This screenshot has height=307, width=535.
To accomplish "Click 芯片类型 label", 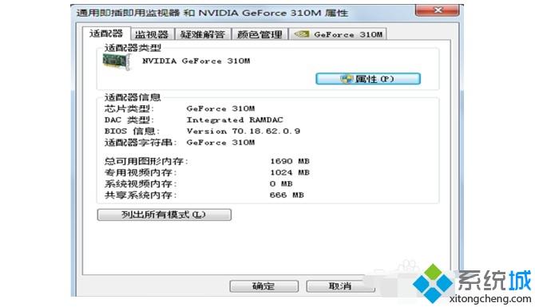I will 129,108.
